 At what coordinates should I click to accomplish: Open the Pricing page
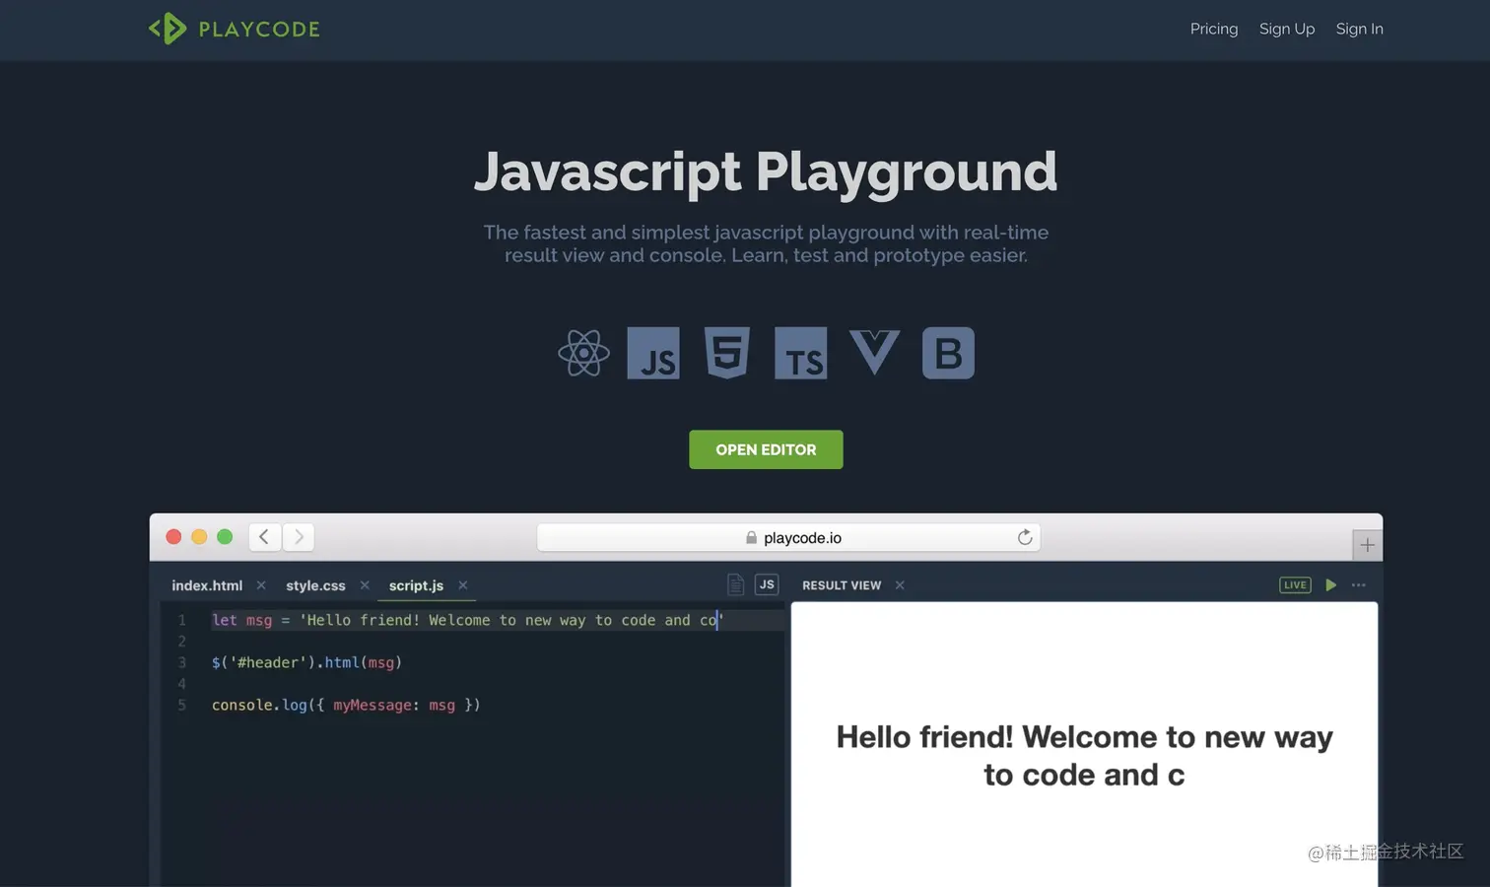[1213, 29]
